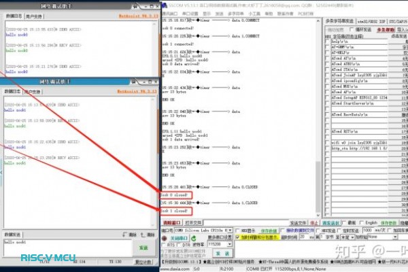Click the ATcmd RST string field
The image size is (408, 272).
pyautogui.click(x=359, y=131)
